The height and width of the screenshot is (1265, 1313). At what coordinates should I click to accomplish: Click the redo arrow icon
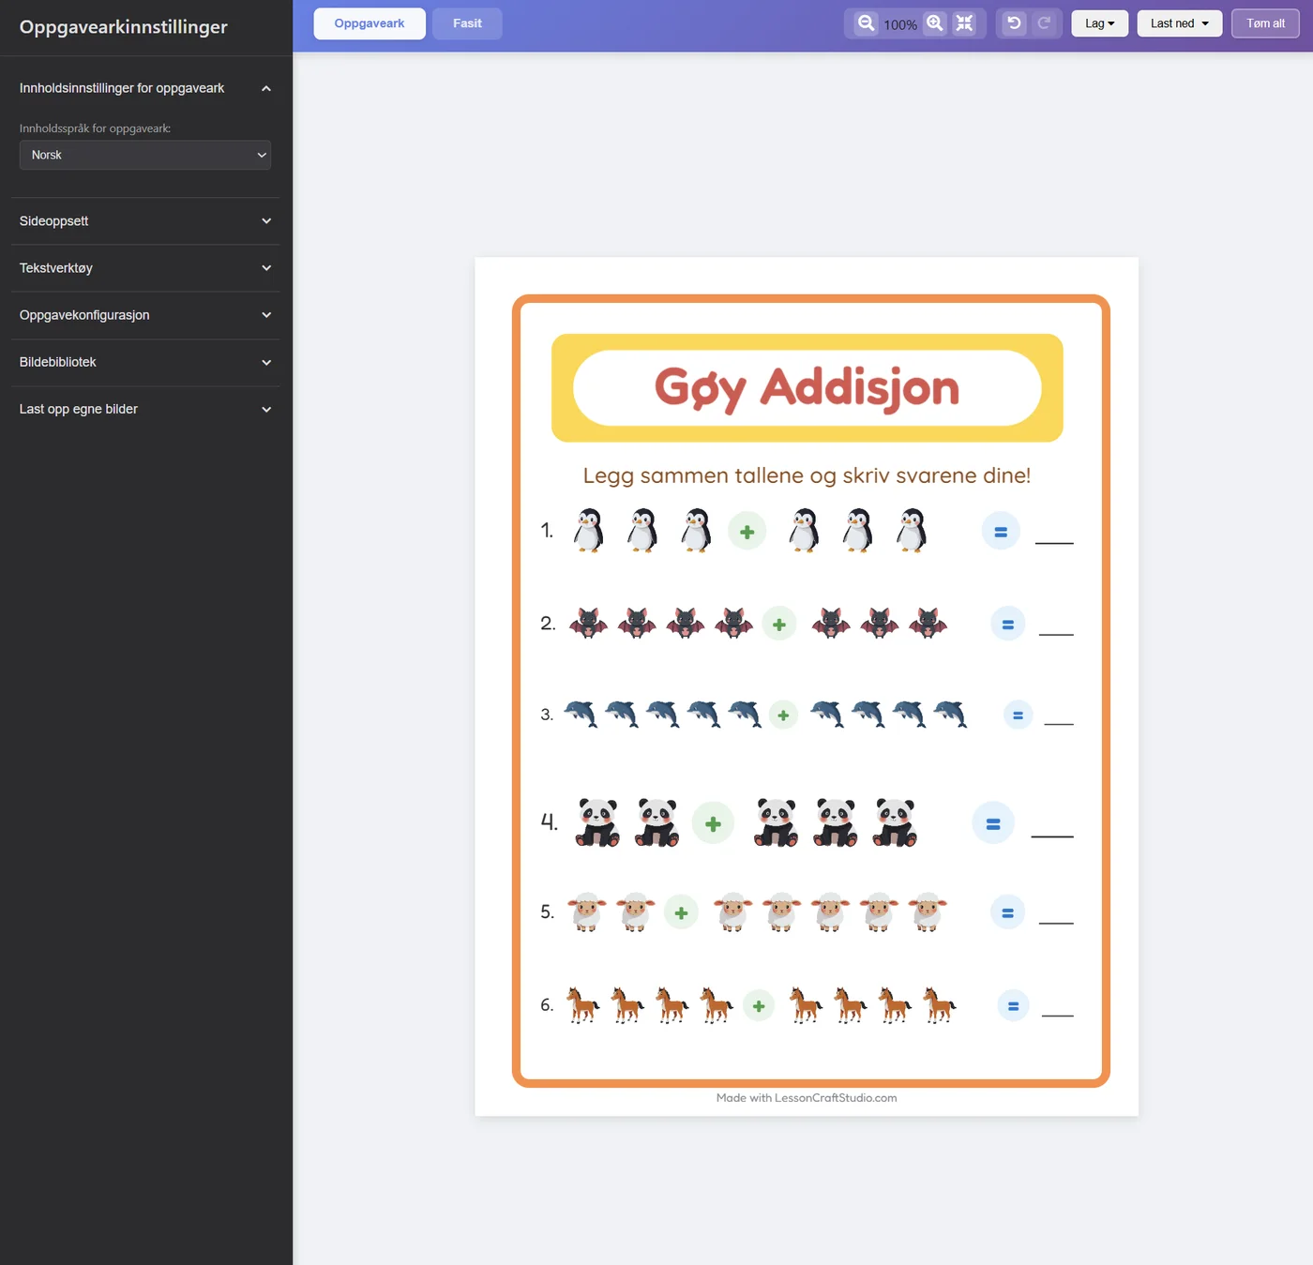pos(1044,23)
